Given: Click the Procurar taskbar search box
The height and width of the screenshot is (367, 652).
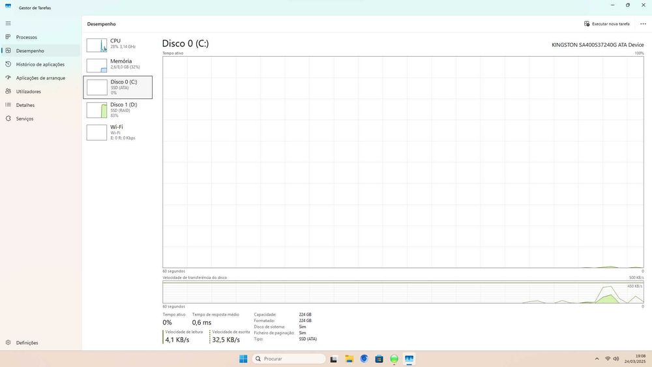Looking at the screenshot, I should click(x=289, y=359).
